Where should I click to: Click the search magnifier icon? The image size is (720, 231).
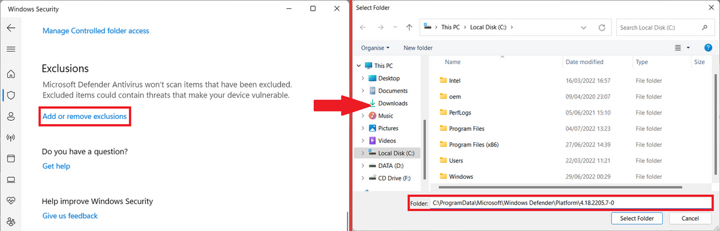tap(705, 28)
